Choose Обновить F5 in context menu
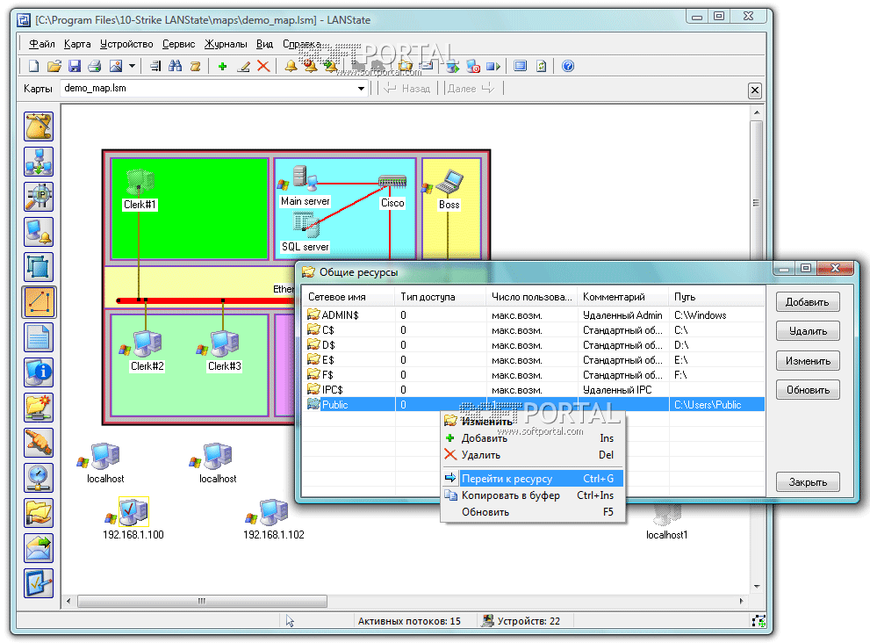Image resolution: width=870 pixels, height=643 pixels. pos(533,511)
